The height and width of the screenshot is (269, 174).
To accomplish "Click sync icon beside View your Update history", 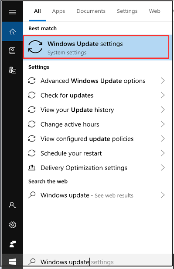I will (x=32, y=110).
